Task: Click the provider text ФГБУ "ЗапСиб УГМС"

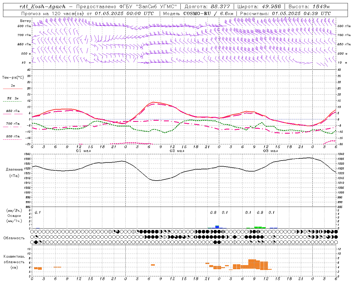Action: click(148, 7)
